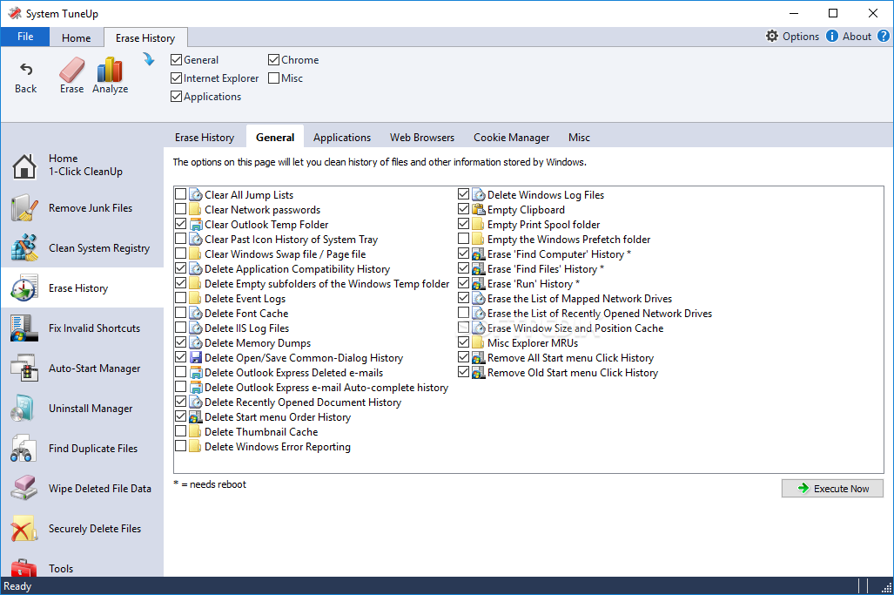The image size is (894, 595).
Task: Click the About label in top bar
Action: (x=857, y=37)
